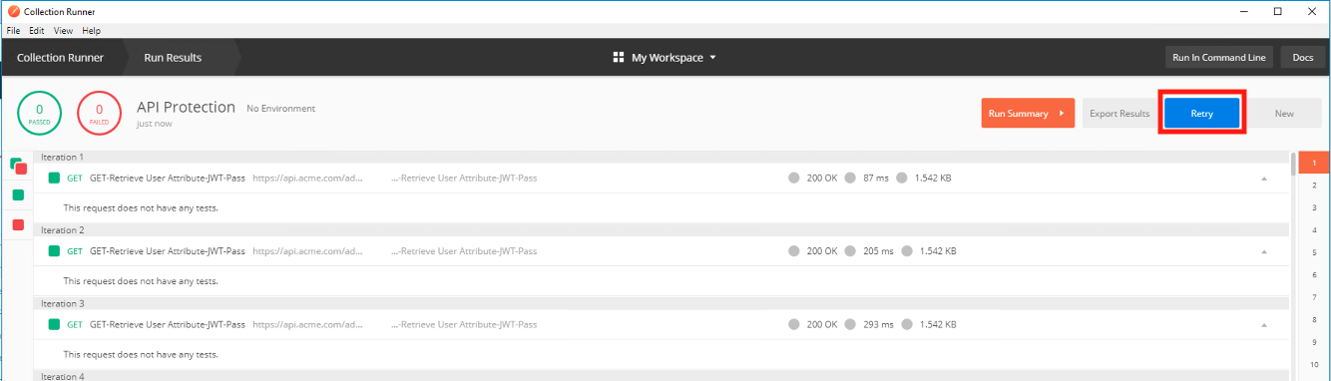
Task: Click the 'just now' timestamp
Action: tap(154, 124)
